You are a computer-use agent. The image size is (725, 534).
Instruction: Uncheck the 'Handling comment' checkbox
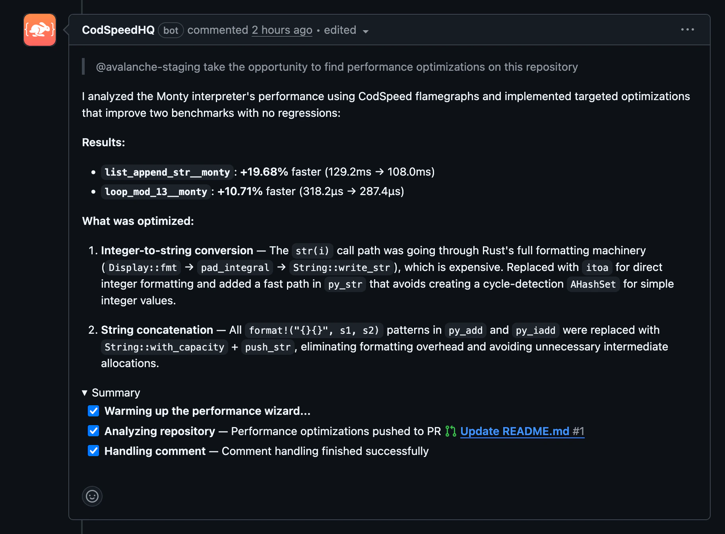(93, 451)
